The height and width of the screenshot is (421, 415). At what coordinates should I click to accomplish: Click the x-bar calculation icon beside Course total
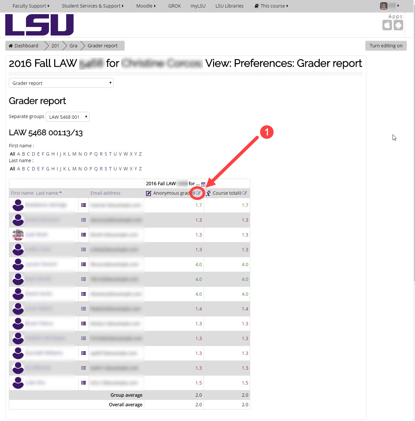pyautogui.click(x=208, y=193)
